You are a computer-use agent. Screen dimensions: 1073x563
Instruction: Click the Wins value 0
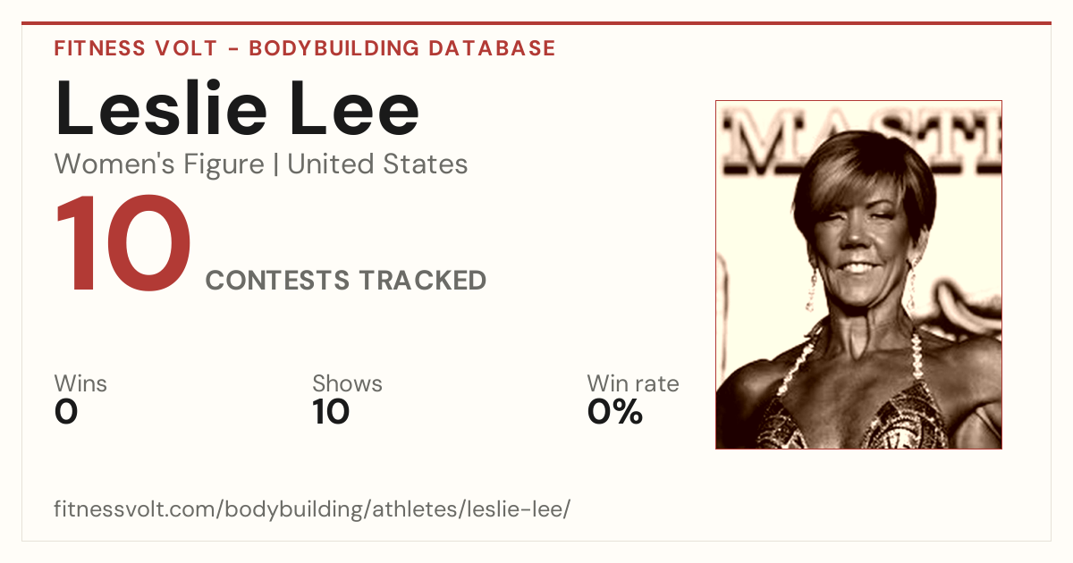[66, 412]
